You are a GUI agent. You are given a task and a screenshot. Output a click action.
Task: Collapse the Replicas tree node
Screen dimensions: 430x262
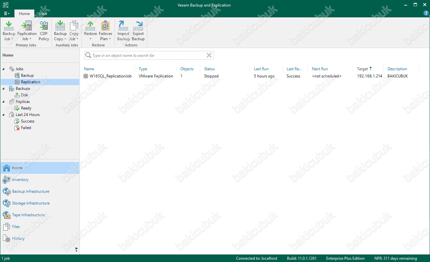[4, 102]
